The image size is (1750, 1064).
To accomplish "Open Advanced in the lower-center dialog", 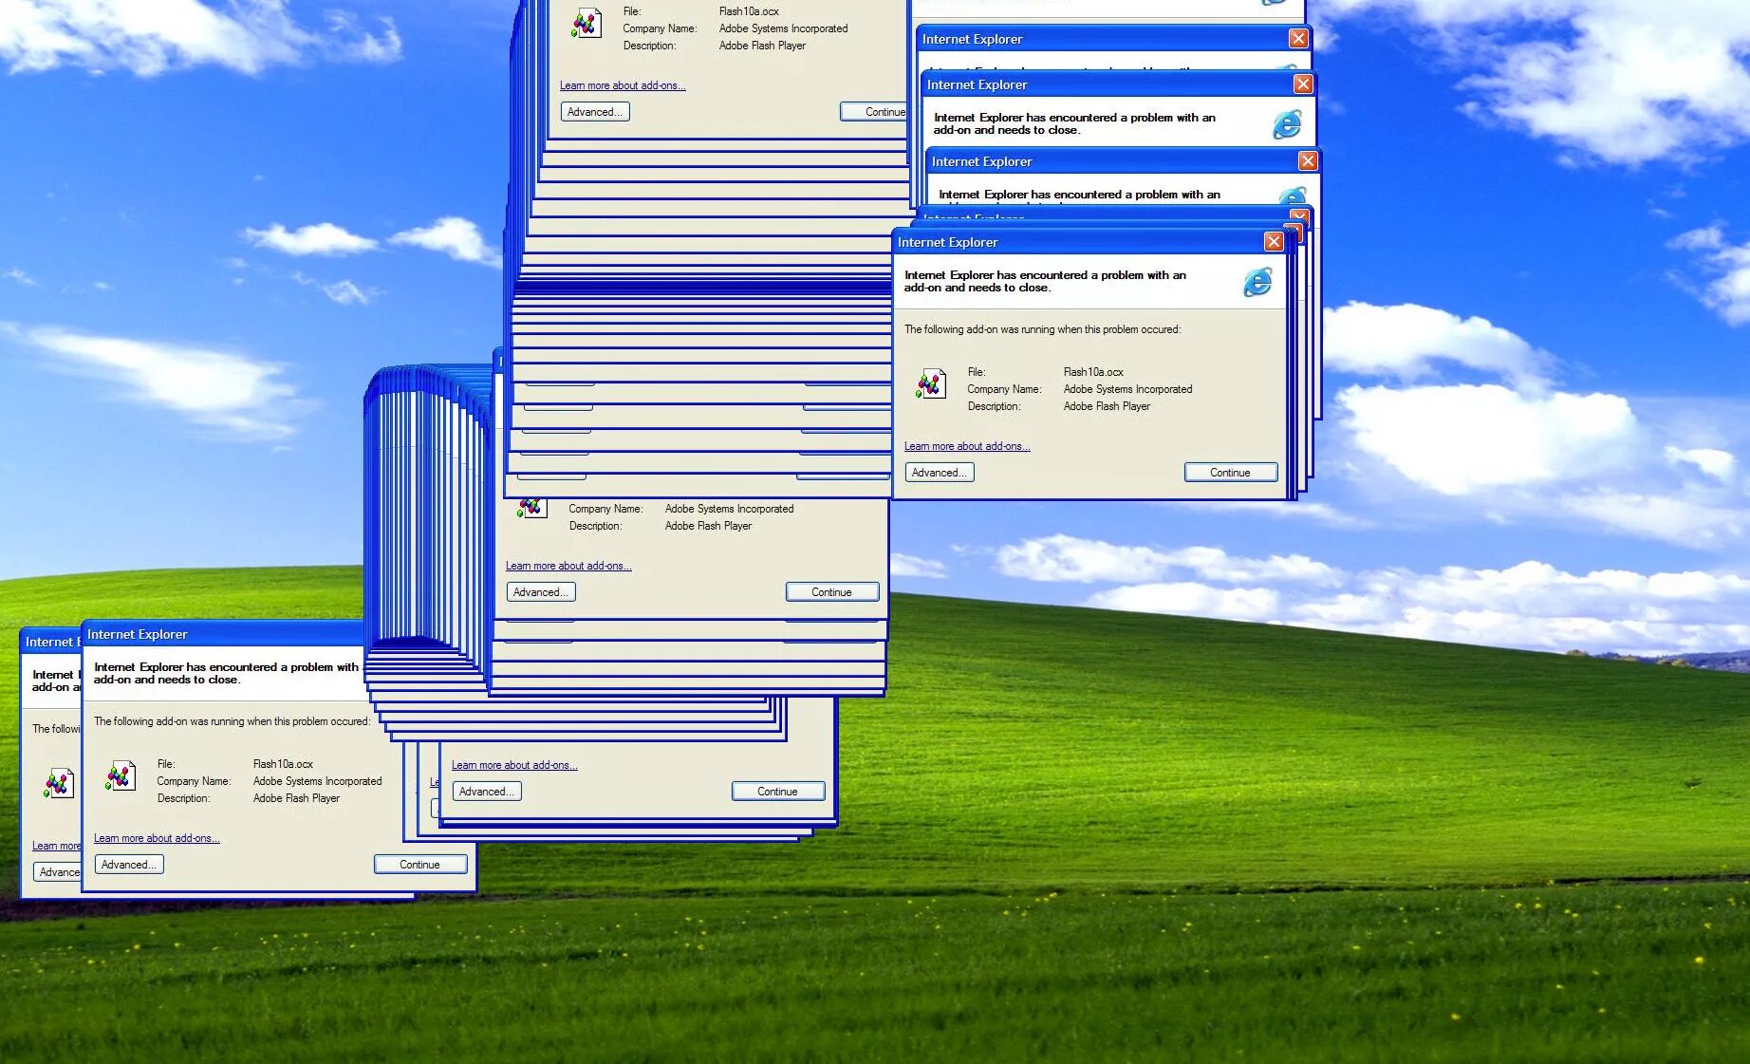I will point(487,792).
